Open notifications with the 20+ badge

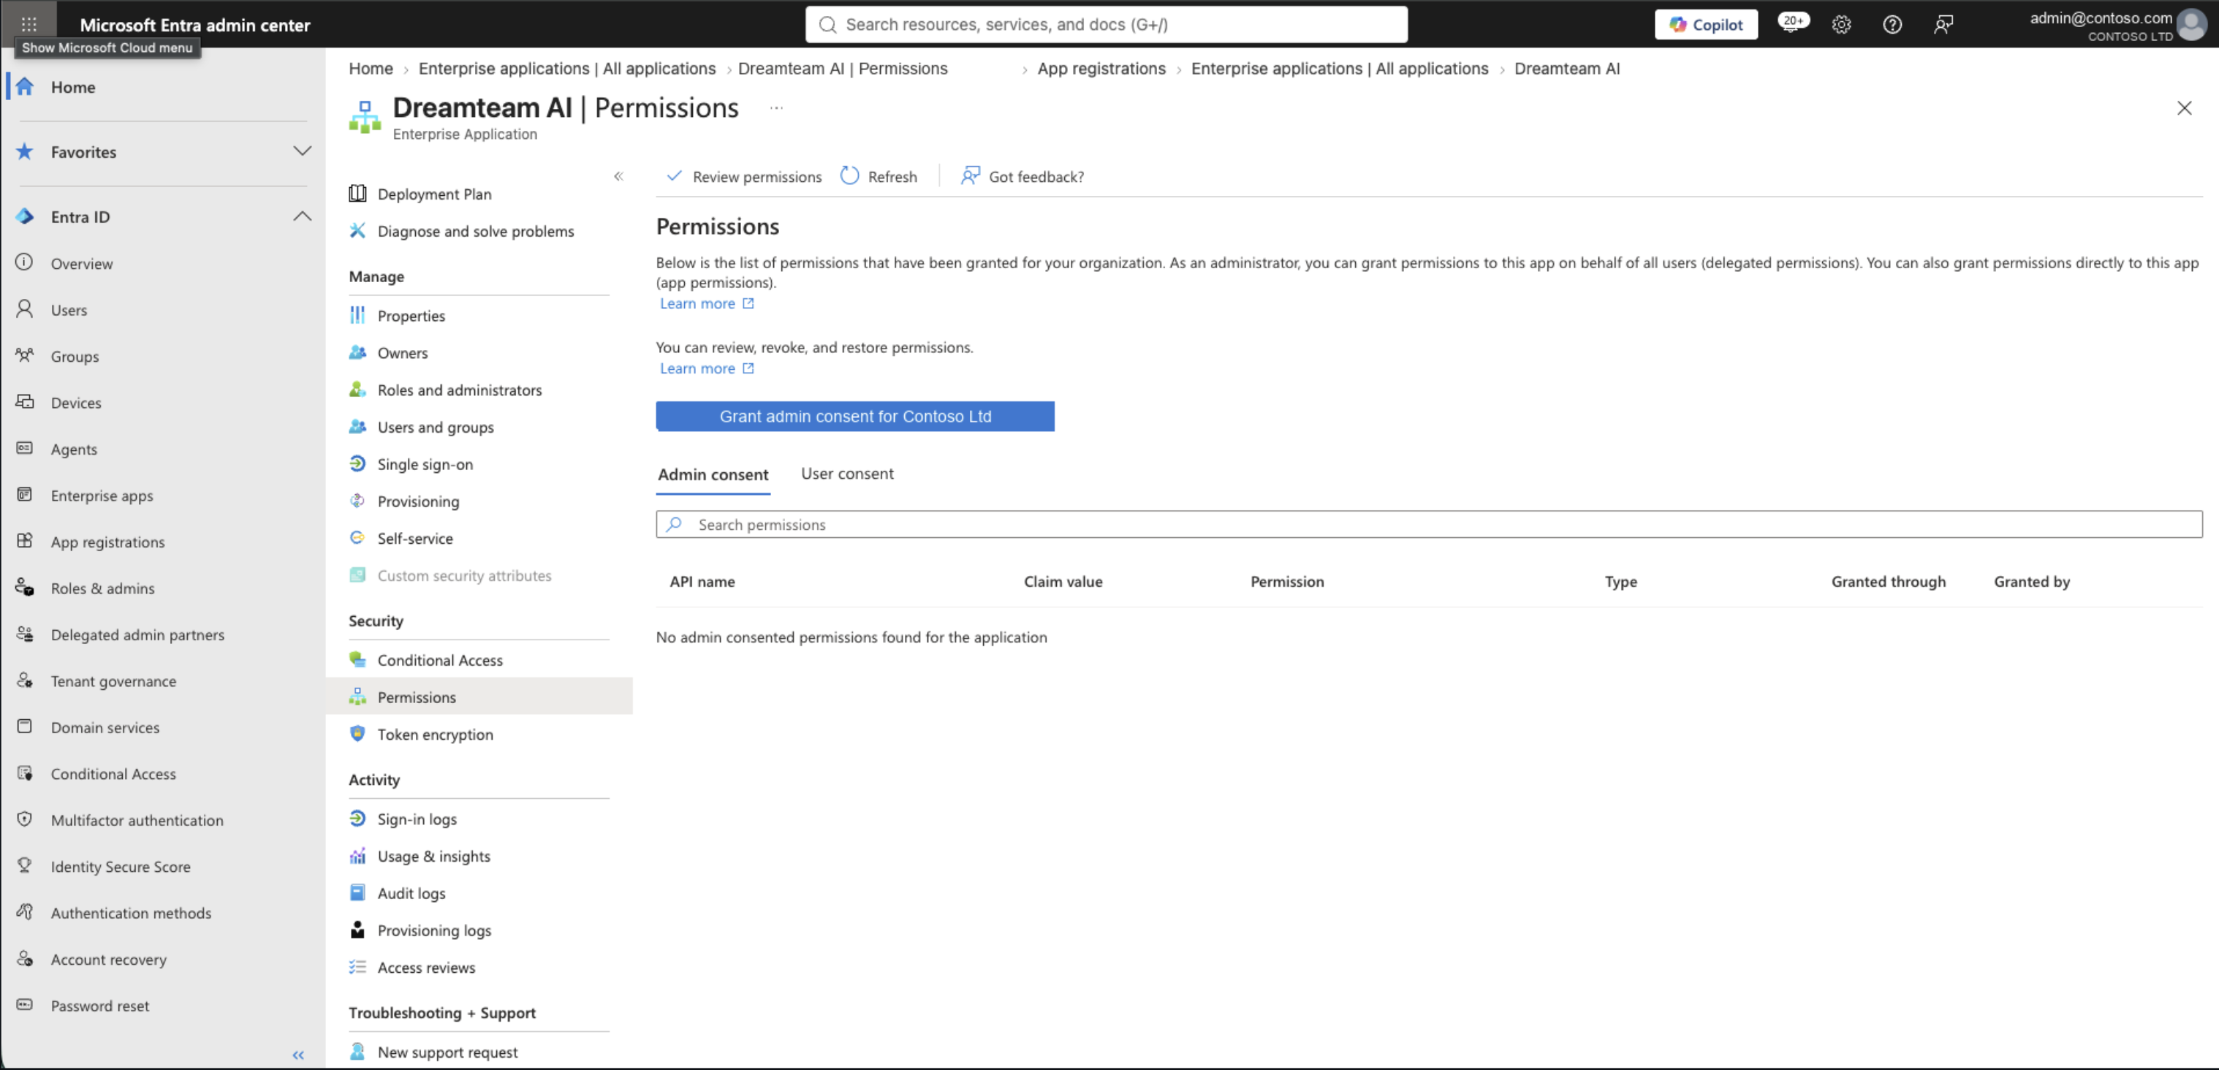[1793, 23]
